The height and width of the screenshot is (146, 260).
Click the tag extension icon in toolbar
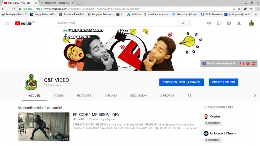(245, 9)
